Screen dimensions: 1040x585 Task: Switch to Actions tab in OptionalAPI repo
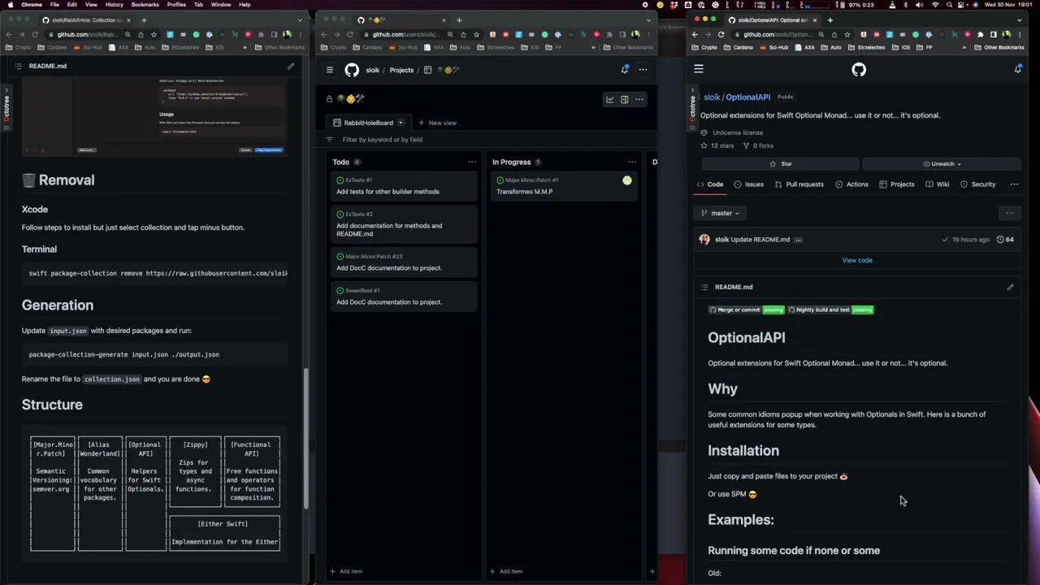click(851, 184)
